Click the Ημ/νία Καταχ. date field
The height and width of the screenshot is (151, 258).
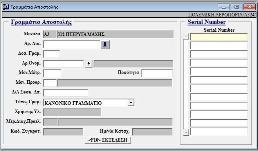click(152, 132)
